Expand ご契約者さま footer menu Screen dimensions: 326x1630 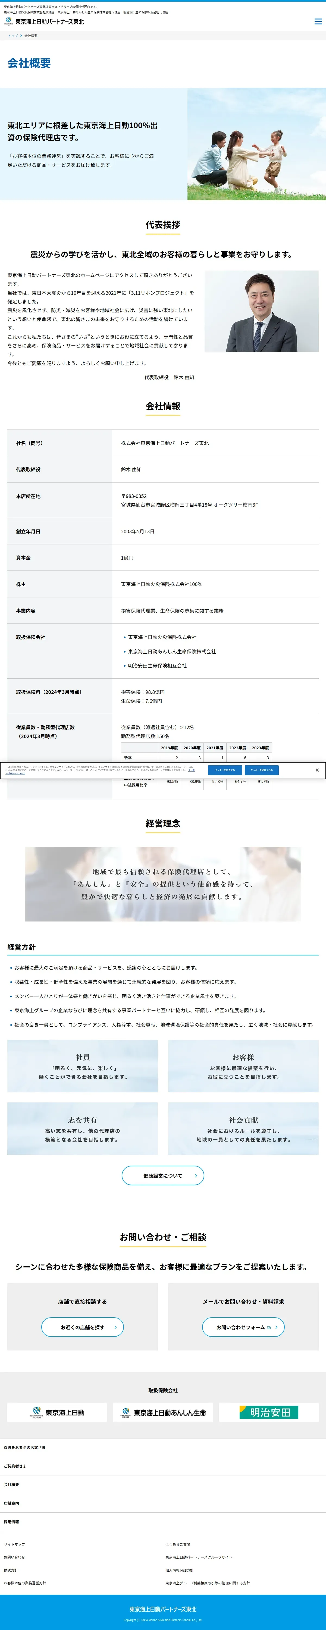pyautogui.click(x=163, y=1466)
